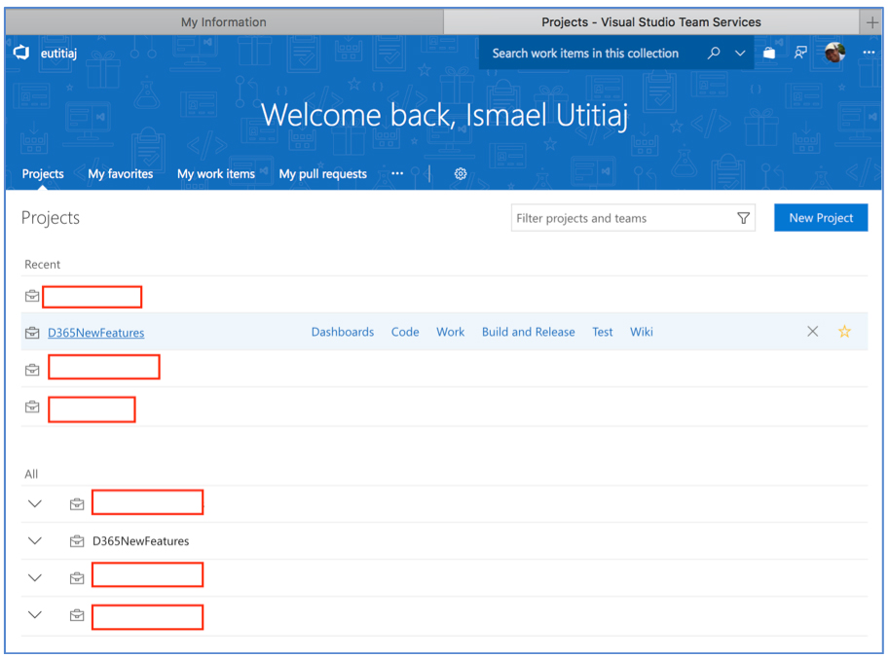Click the Visual Studio Team Services logo
The image size is (889, 658).
(x=21, y=53)
